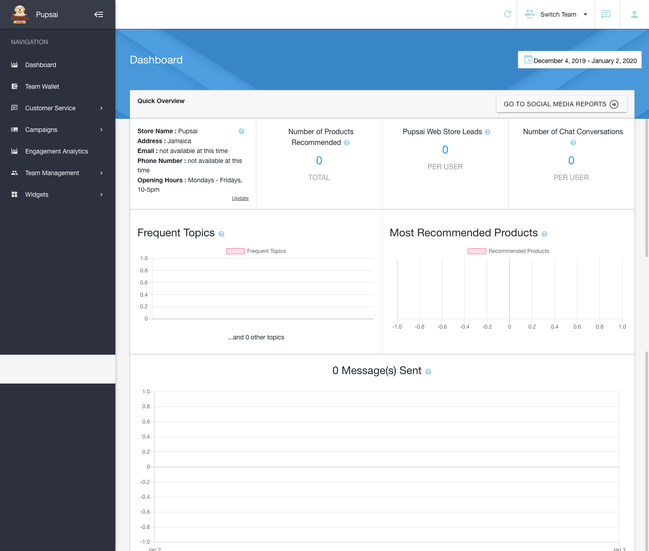Toggle Frequent Topics legend series
Screen dimensions: 649x551
pos(256,251)
